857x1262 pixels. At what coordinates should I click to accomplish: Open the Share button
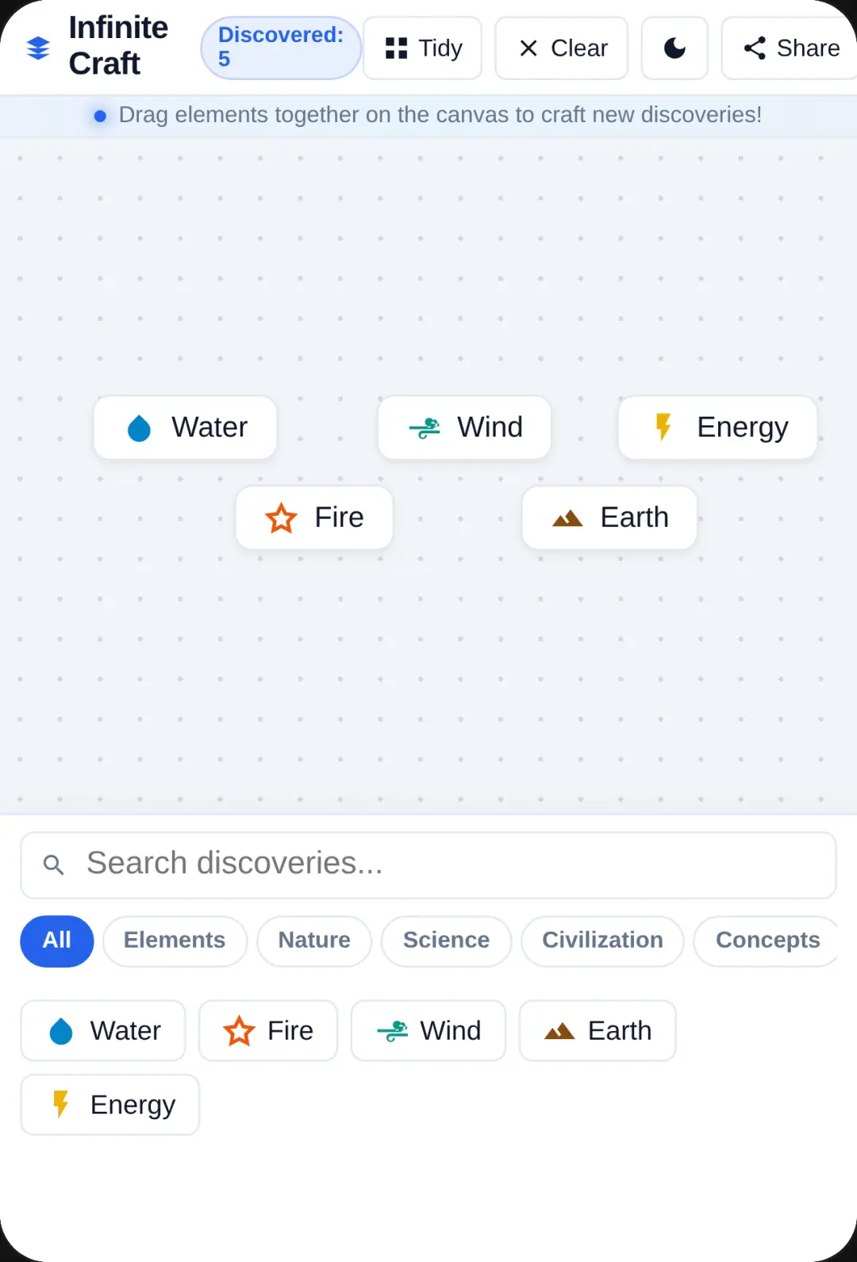(x=790, y=48)
